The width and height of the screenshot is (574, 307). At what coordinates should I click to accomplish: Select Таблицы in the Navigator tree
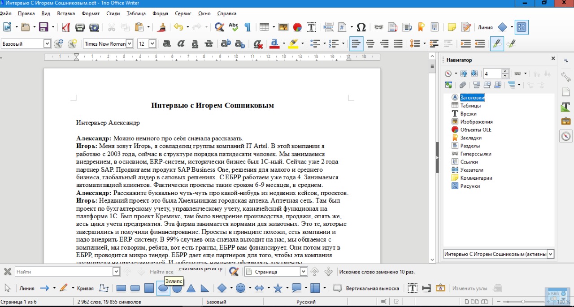470,105
